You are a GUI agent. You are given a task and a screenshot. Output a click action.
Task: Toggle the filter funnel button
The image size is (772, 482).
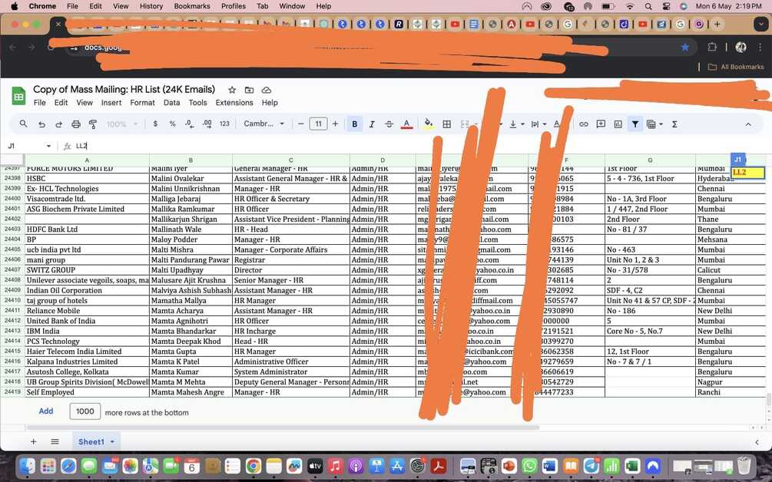coord(635,124)
